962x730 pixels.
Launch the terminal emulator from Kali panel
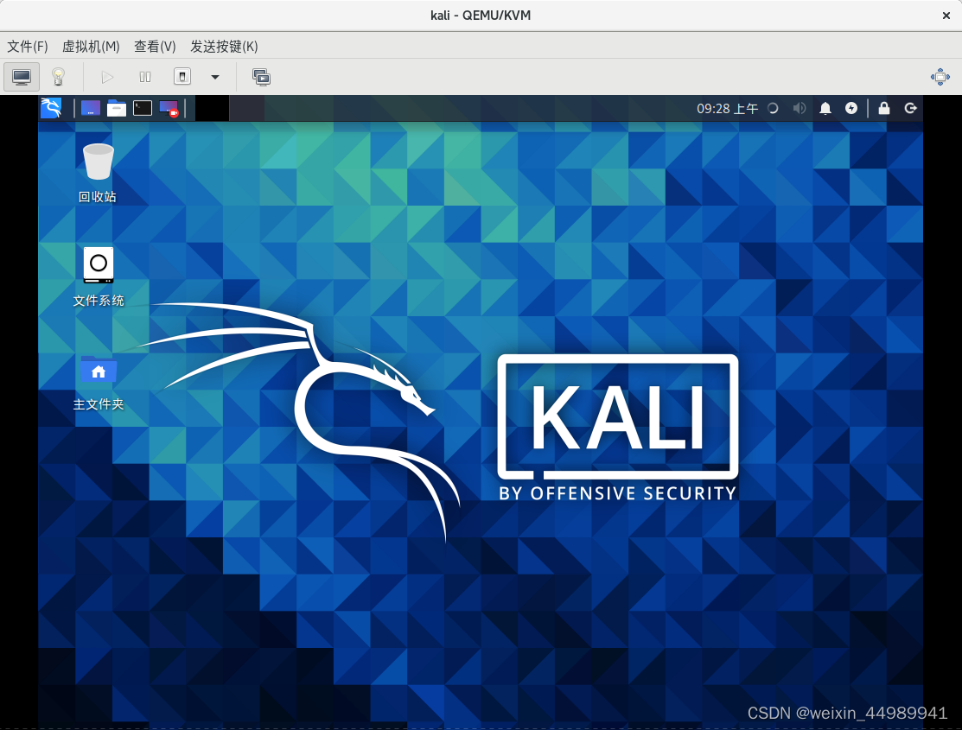click(143, 108)
